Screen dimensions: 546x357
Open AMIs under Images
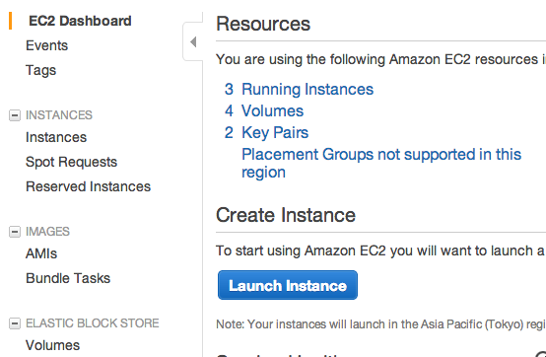[41, 253]
